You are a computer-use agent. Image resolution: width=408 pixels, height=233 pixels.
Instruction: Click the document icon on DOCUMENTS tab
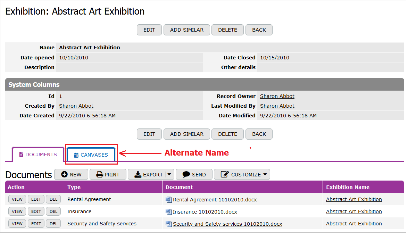click(x=21, y=155)
